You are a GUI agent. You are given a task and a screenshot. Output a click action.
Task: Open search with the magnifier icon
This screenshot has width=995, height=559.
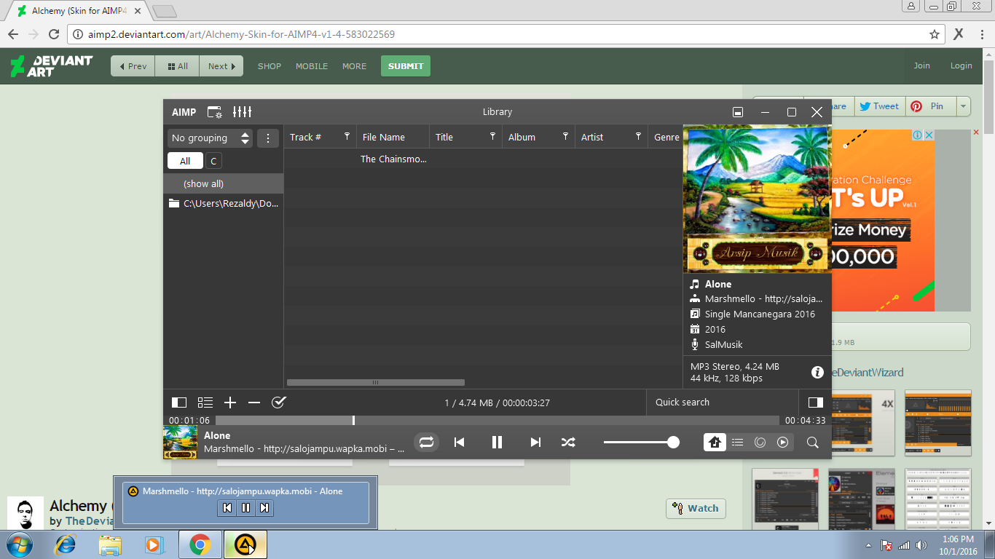point(813,442)
